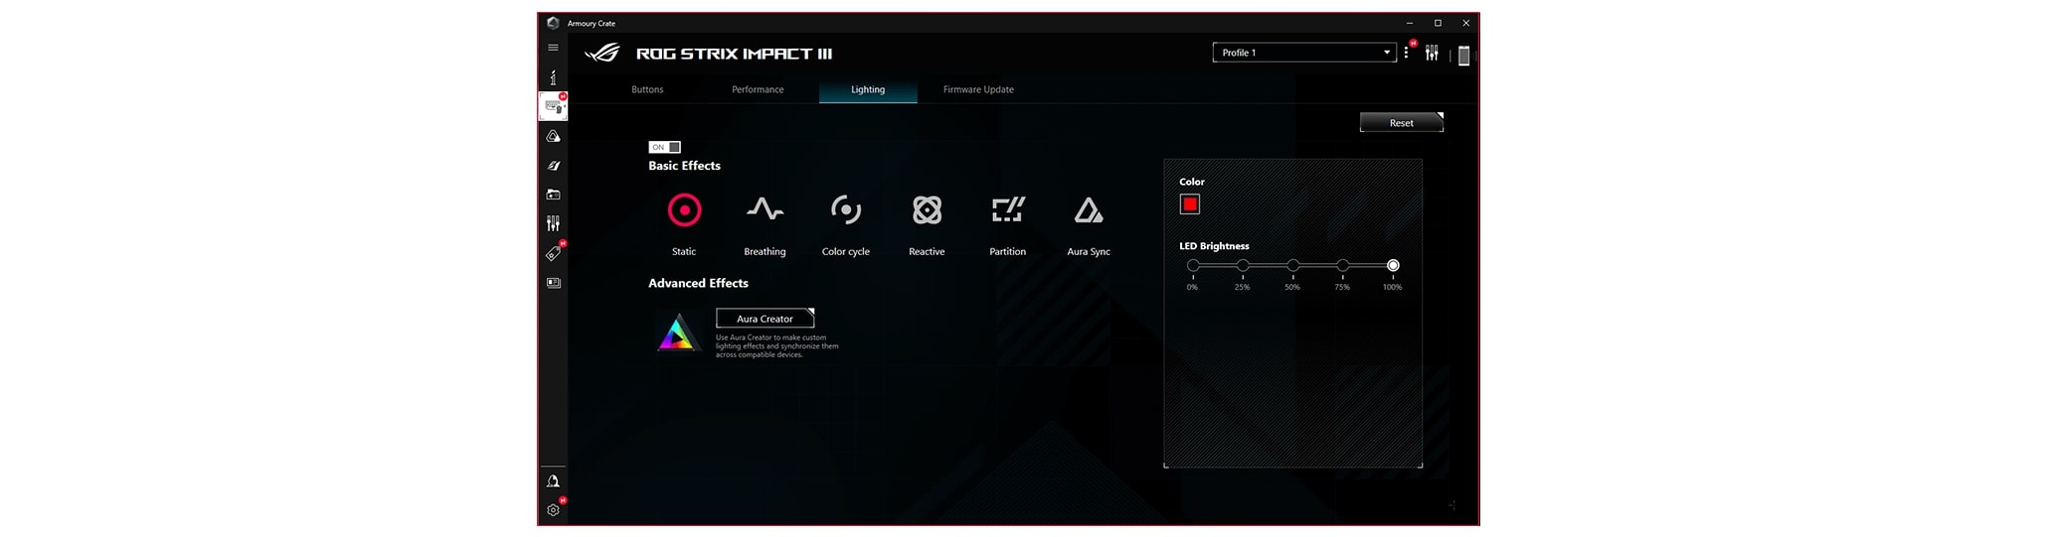Image resolution: width=2047 pixels, height=537 pixels.
Task: Open the sliders icon beside the profile menu
Action: pyautogui.click(x=1432, y=54)
